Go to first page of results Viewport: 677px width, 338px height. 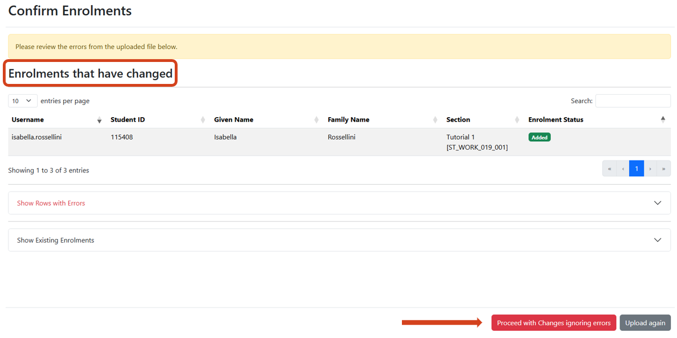[609, 168]
